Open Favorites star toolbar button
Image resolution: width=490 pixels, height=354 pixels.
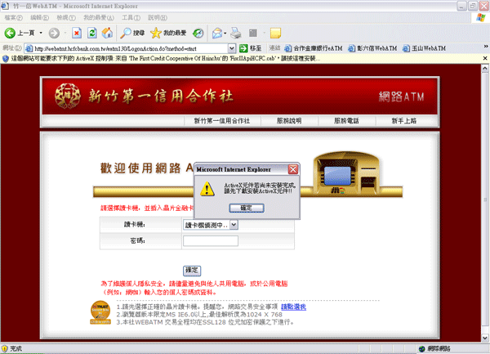click(x=168, y=33)
